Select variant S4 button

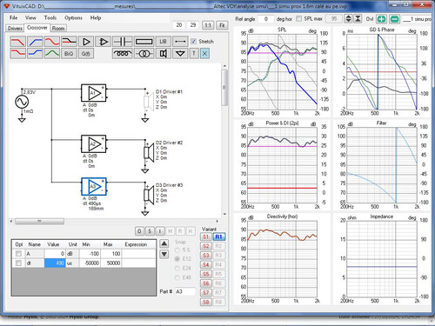[x=205, y=264]
